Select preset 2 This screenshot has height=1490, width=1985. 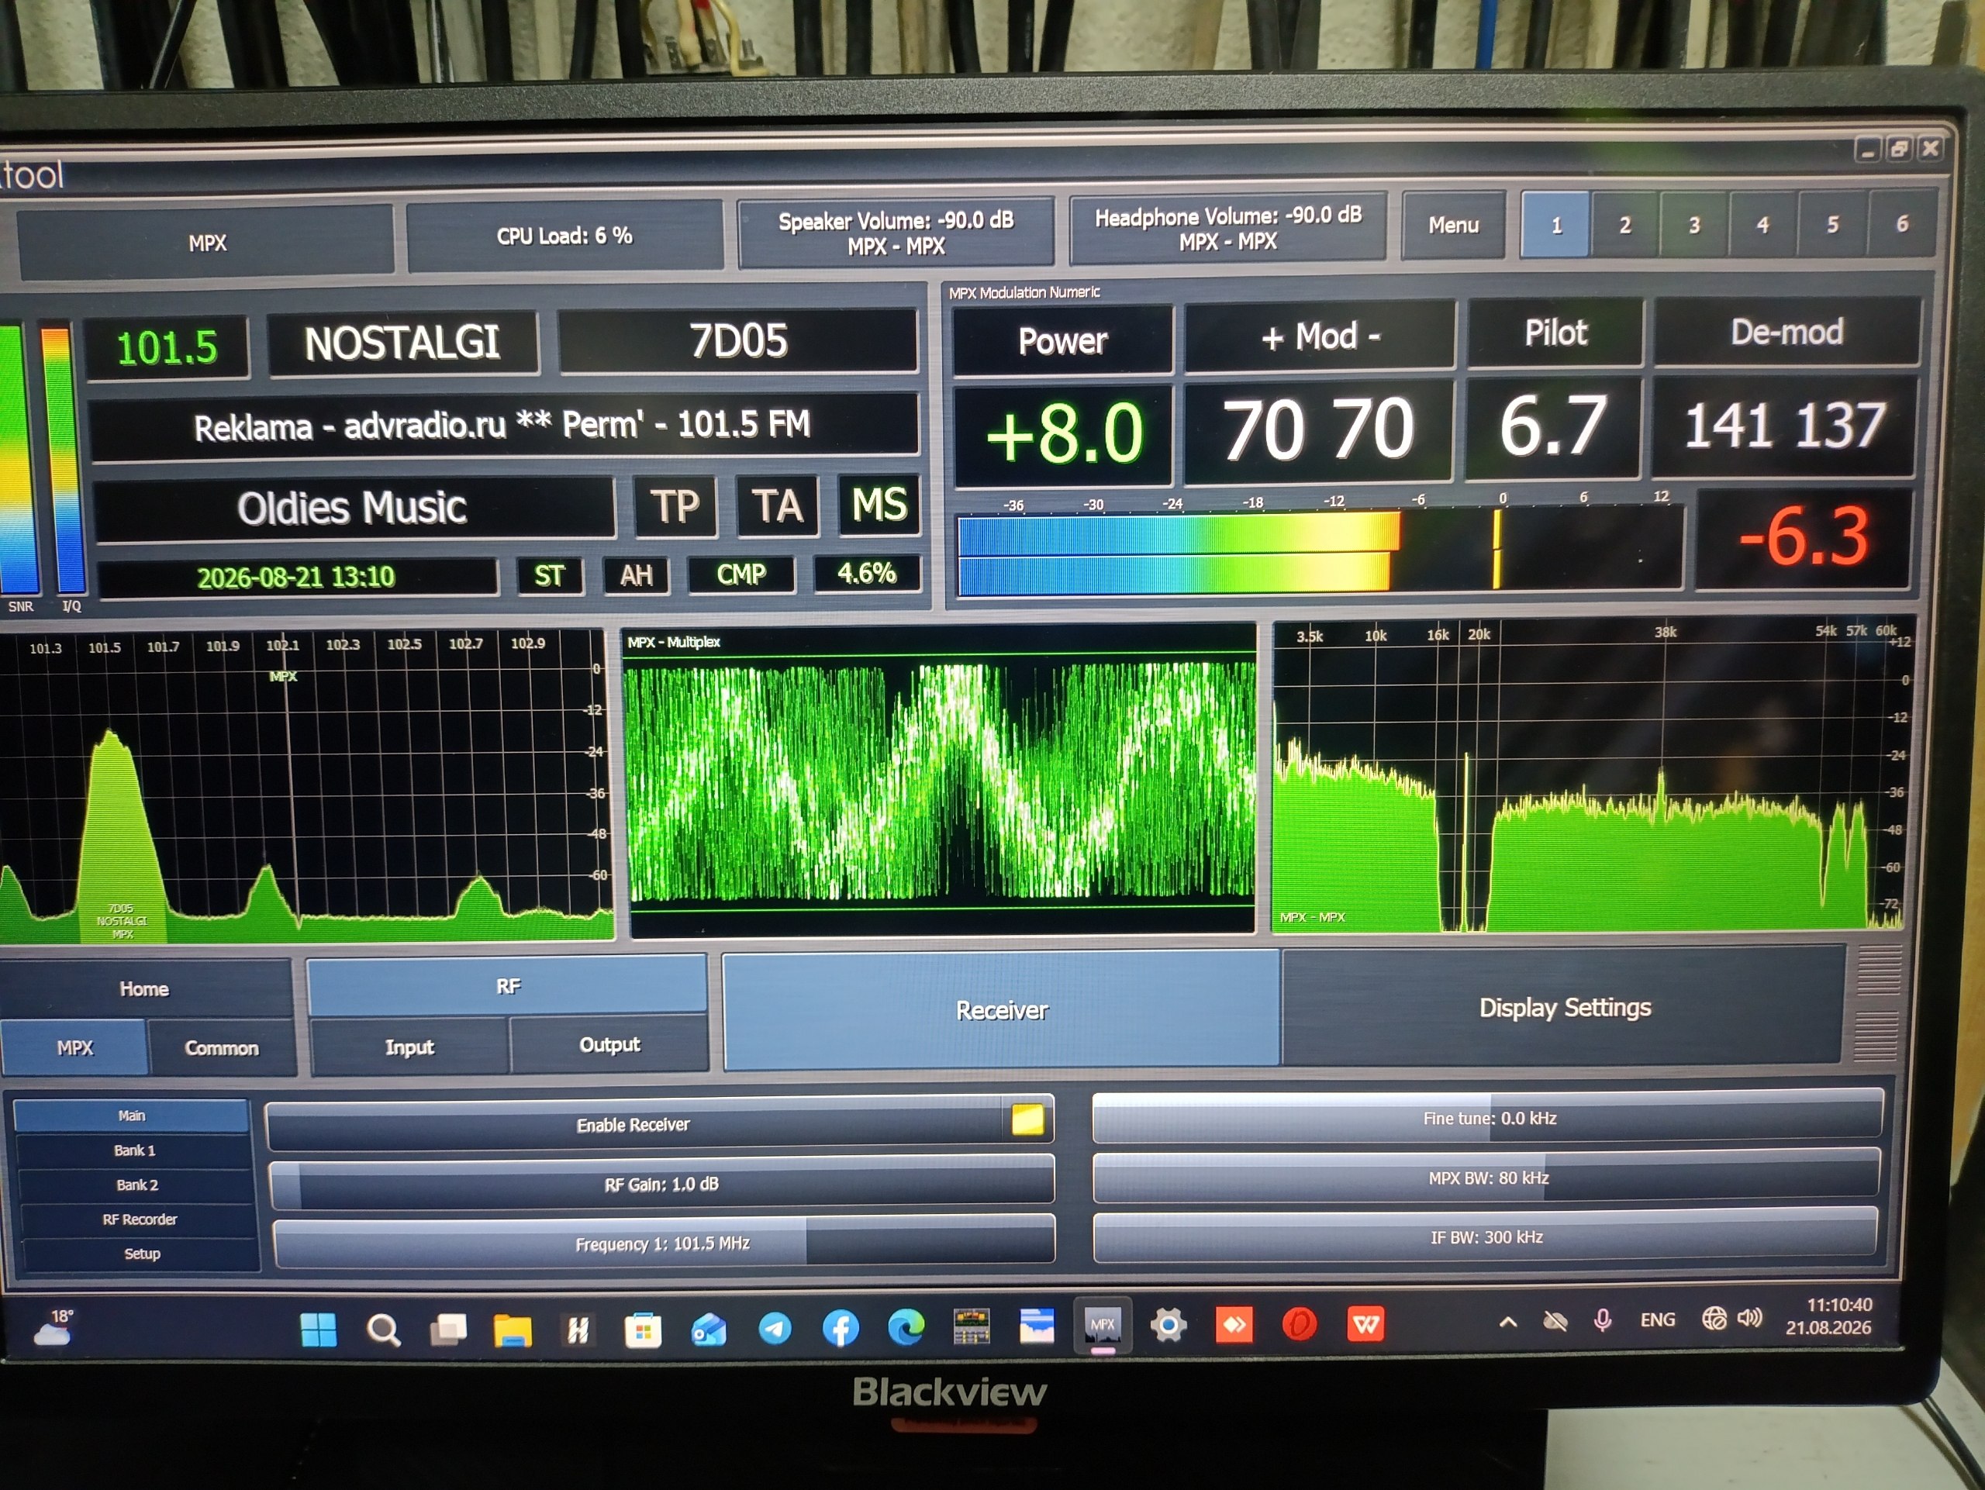click(1624, 225)
